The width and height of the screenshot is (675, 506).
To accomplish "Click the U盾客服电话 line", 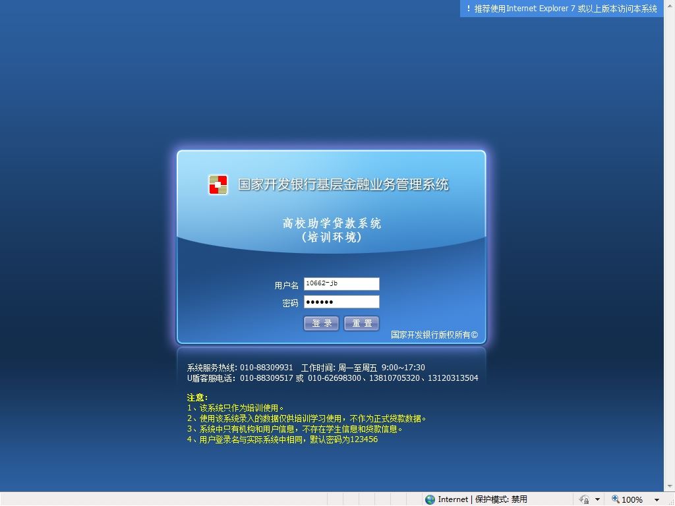I will click(332, 378).
